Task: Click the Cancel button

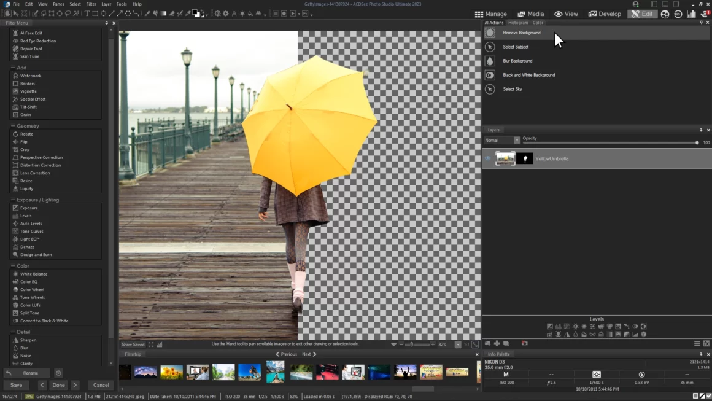Action: 101,385
